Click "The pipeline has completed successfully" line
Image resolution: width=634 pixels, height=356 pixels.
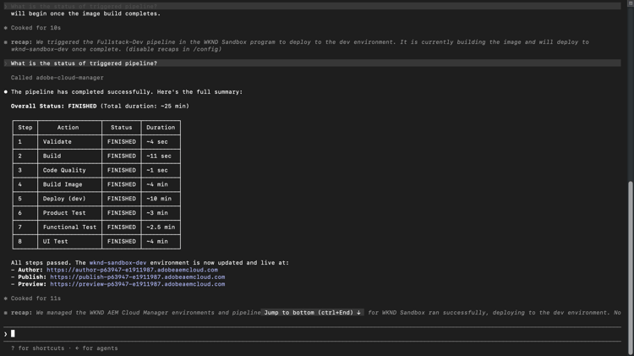(127, 92)
